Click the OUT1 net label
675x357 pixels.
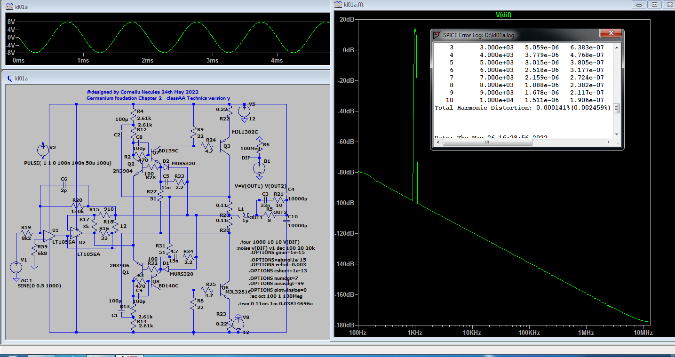coord(256,217)
